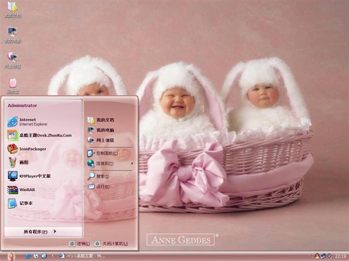Image resolution: width=349 pixels, height=261 pixels.
Task: Click the Start button on the taskbar
Action: coord(11,256)
